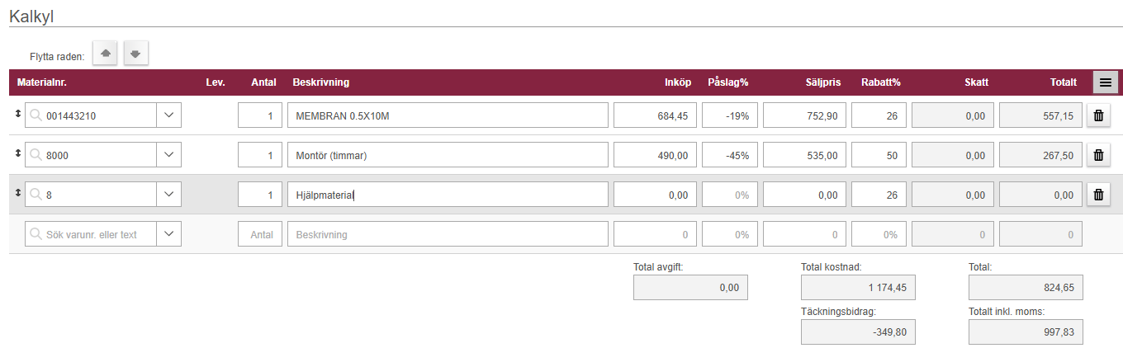Click the drag handle of the 8000 row

18,155
